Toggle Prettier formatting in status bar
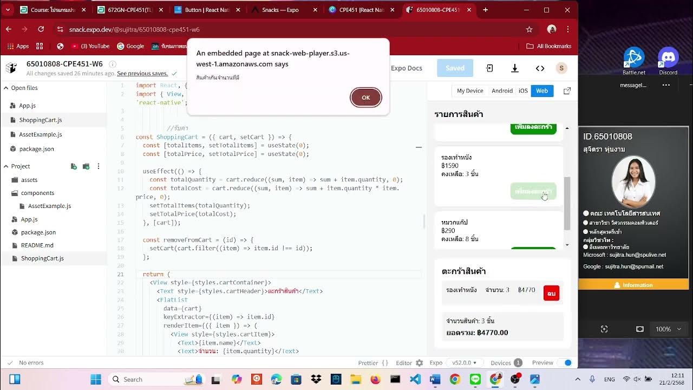Viewport: 693px width, 390px height. tap(373, 363)
